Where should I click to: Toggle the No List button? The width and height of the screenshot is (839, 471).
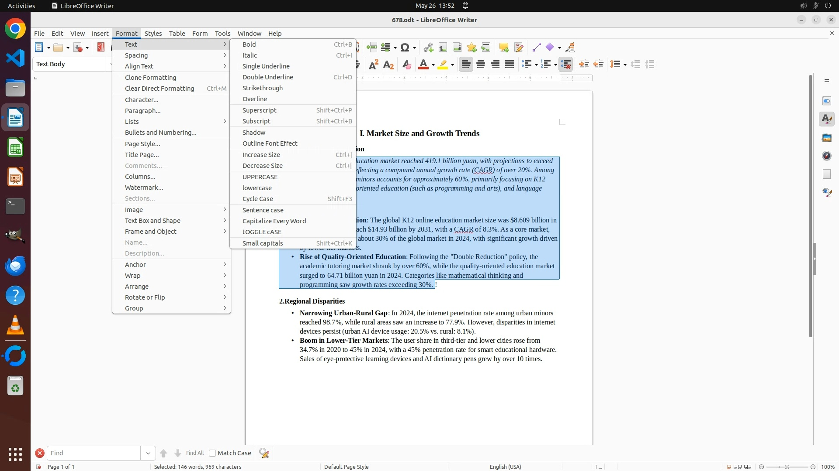tap(566, 65)
